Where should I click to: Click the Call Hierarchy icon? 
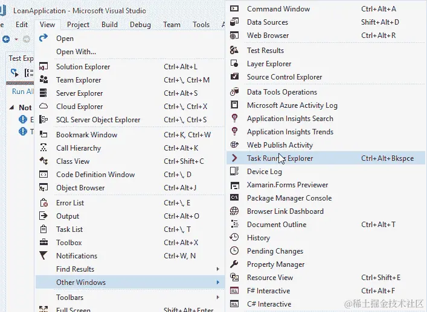43,148
